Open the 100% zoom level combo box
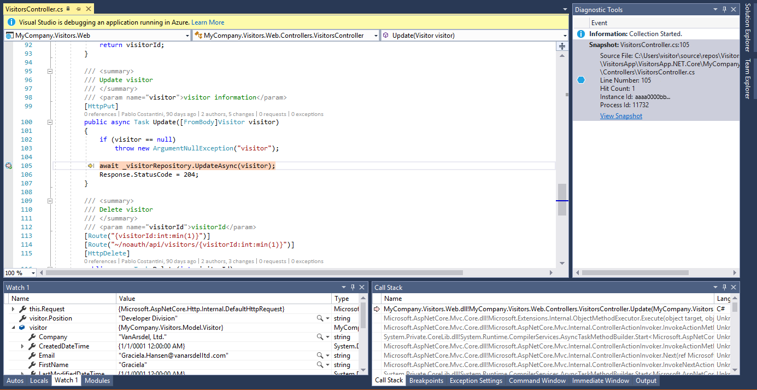This screenshot has height=390, width=757. point(33,272)
